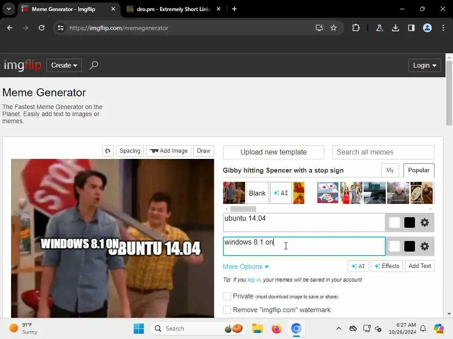Click the windows 8.1 on text field
Viewport: 453px width, 339px height.
[304, 246]
